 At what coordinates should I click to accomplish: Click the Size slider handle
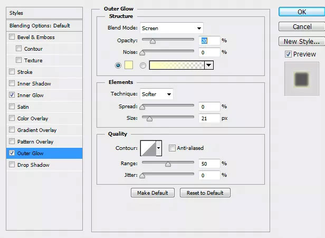[149, 119]
